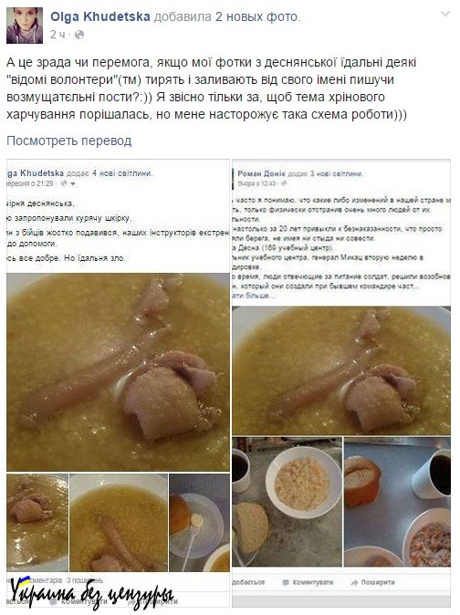Expand the post options chevron at top right

click(445, 15)
